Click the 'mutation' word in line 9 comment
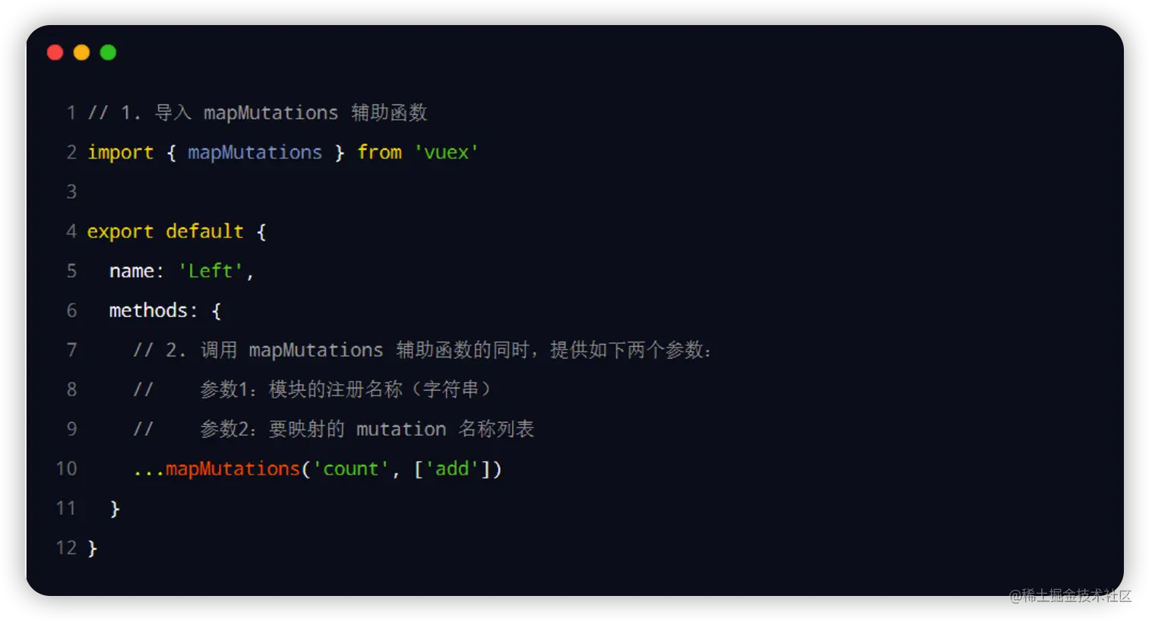 pos(401,429)
